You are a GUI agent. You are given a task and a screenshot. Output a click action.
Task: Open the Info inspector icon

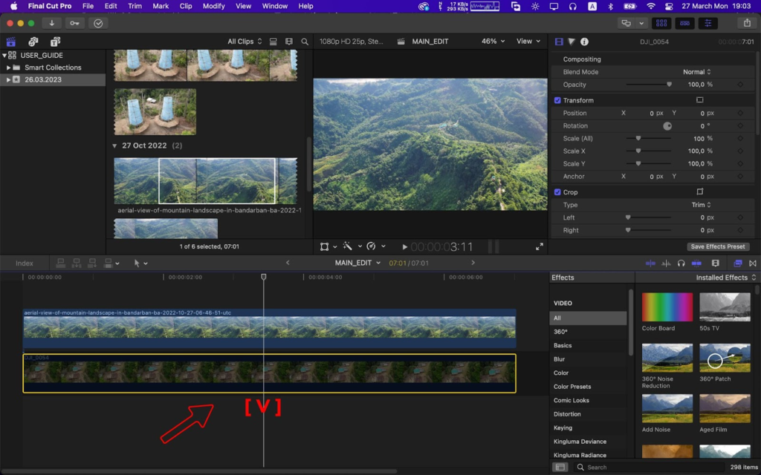[x=584, y=42]
